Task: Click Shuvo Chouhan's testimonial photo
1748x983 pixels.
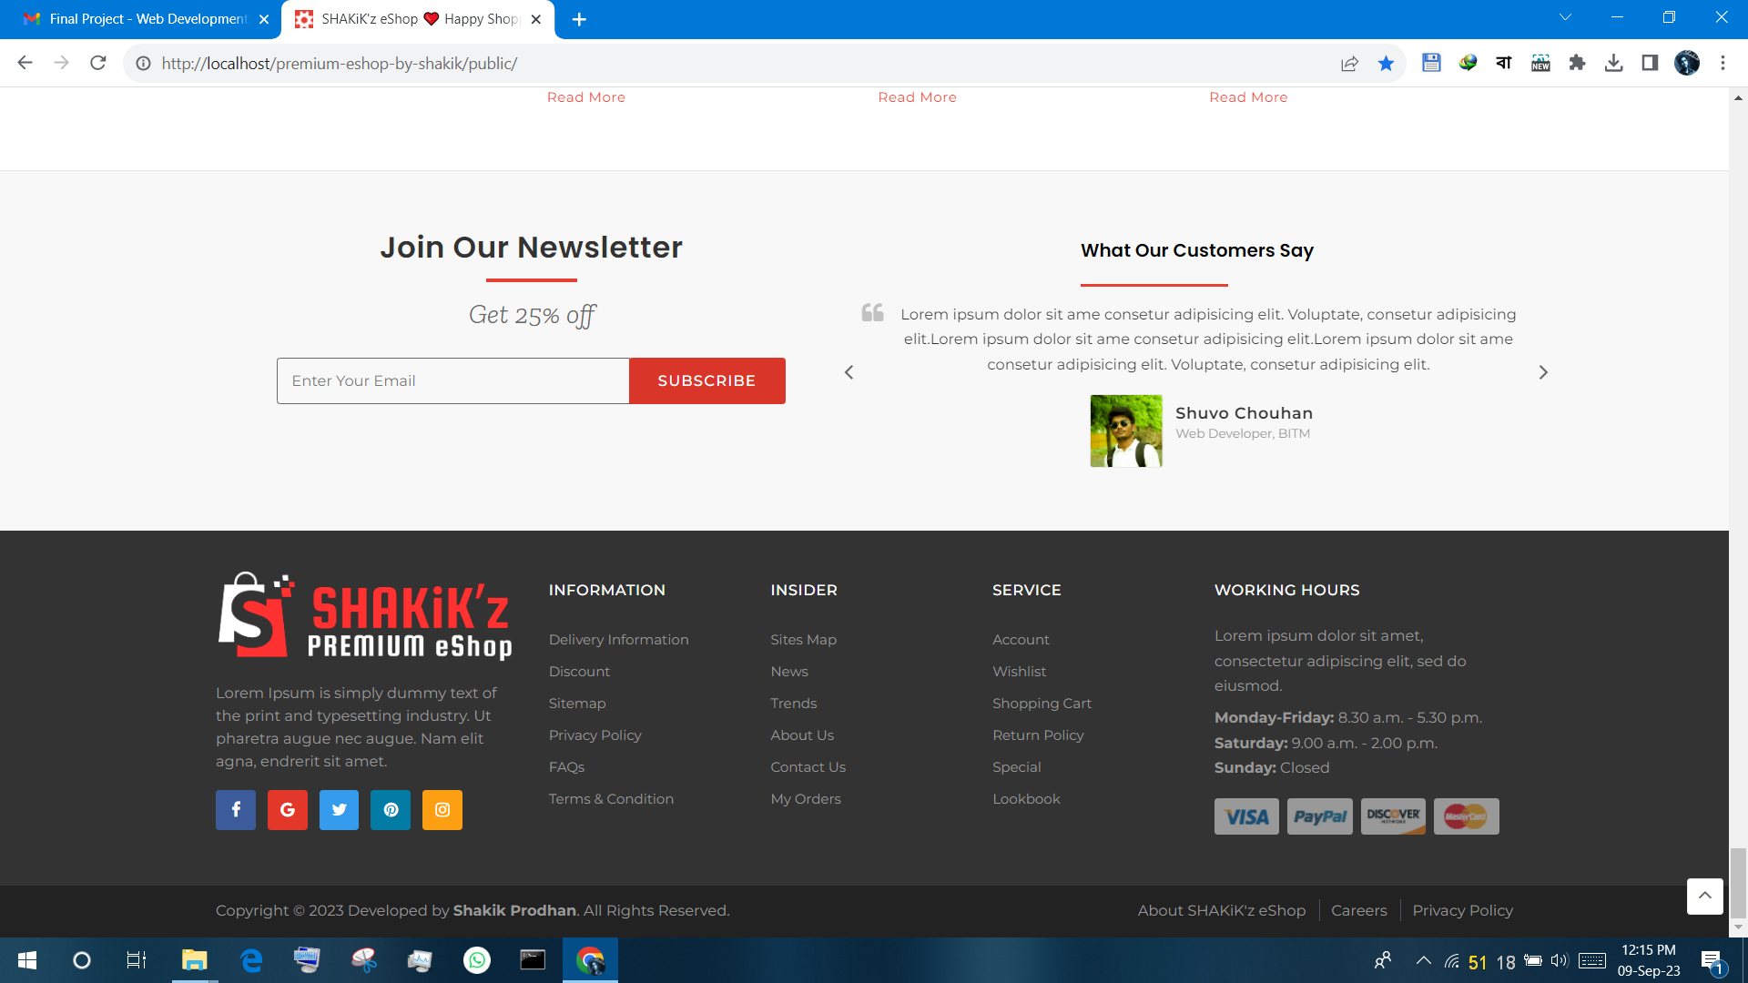Action: [x=1126, y=431]
